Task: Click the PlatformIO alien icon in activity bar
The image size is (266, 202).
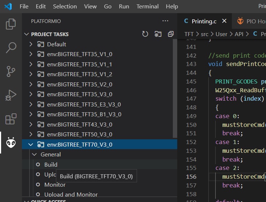Action: pyautogui.click(x=11, y=143)
